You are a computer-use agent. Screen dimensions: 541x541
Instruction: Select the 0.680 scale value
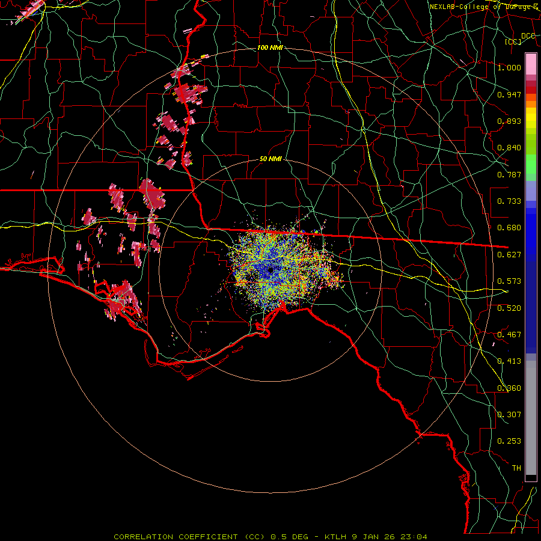coord(509,228)
